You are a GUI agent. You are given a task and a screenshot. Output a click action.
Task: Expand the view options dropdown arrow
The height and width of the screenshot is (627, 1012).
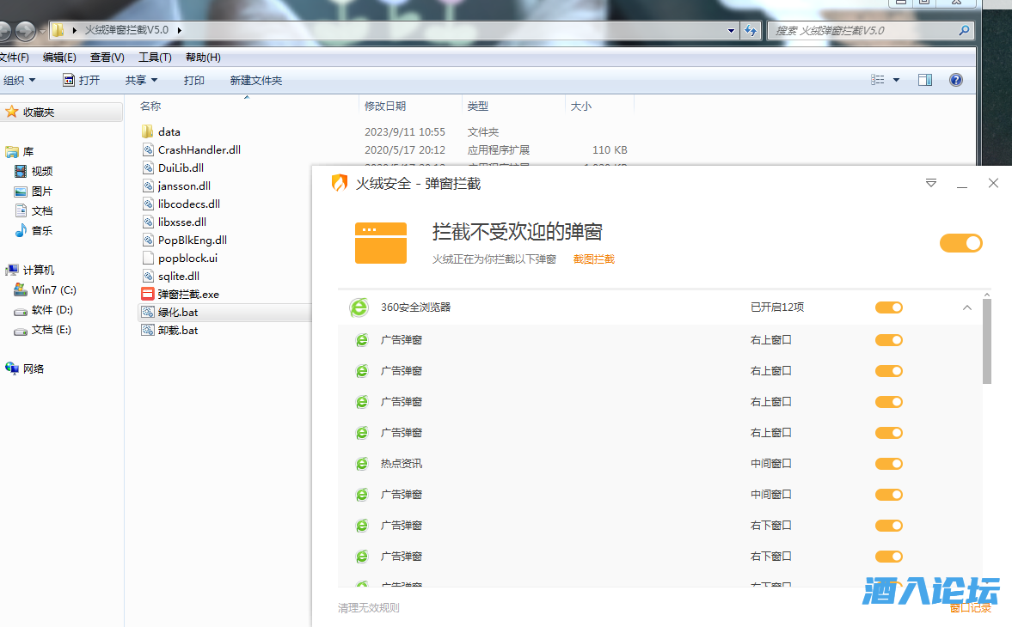click(x=896, y=80)
